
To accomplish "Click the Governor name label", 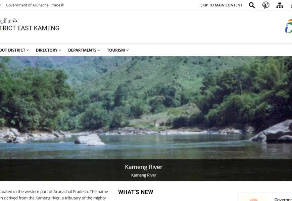I will (x=283, y=199).
